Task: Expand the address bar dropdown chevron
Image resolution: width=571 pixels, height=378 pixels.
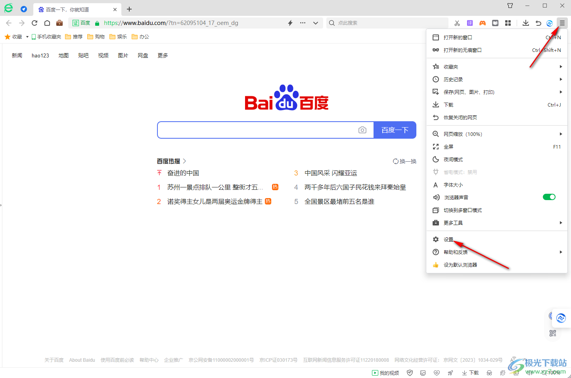Action: pos(316,23)
